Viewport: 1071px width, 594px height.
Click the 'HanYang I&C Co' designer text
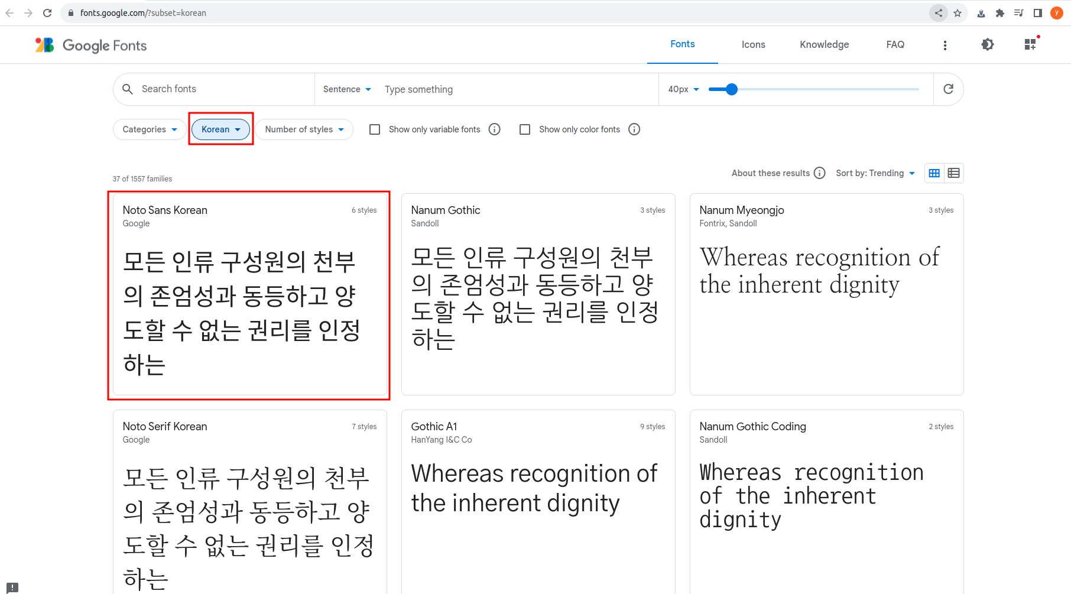[442, 440]
